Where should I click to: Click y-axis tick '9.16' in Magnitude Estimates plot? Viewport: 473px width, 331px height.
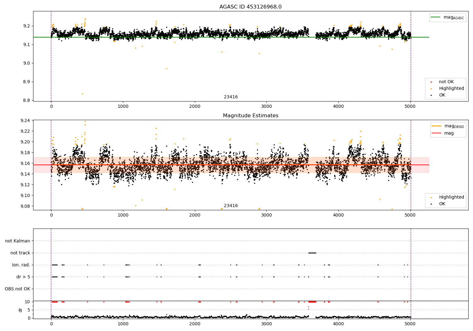point(26,163)
